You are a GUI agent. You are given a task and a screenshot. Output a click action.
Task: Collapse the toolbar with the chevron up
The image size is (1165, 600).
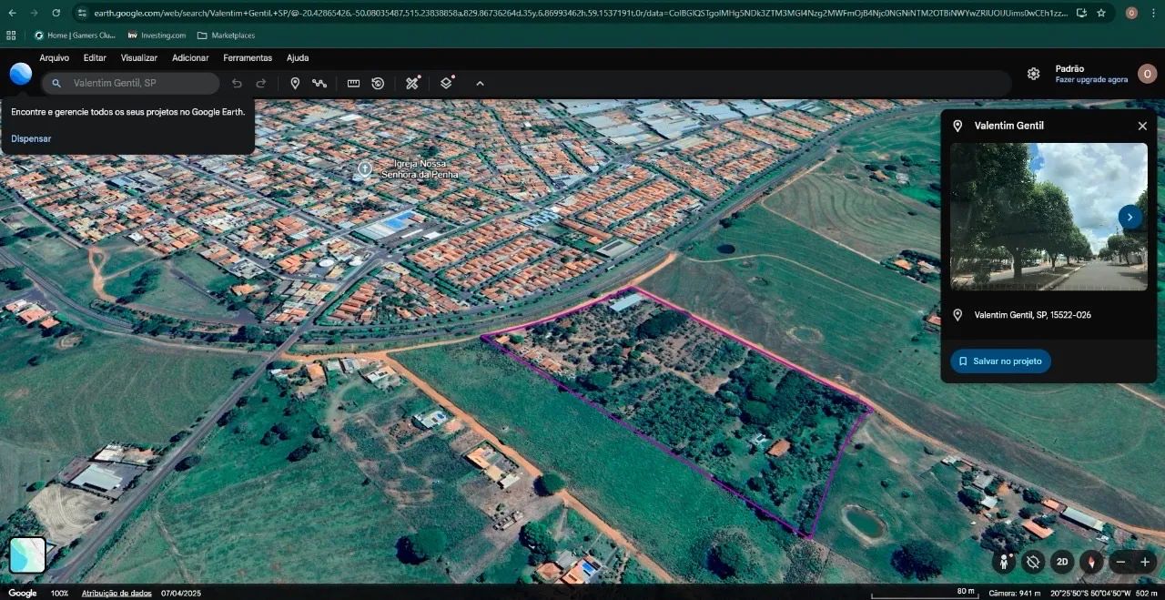480,83
